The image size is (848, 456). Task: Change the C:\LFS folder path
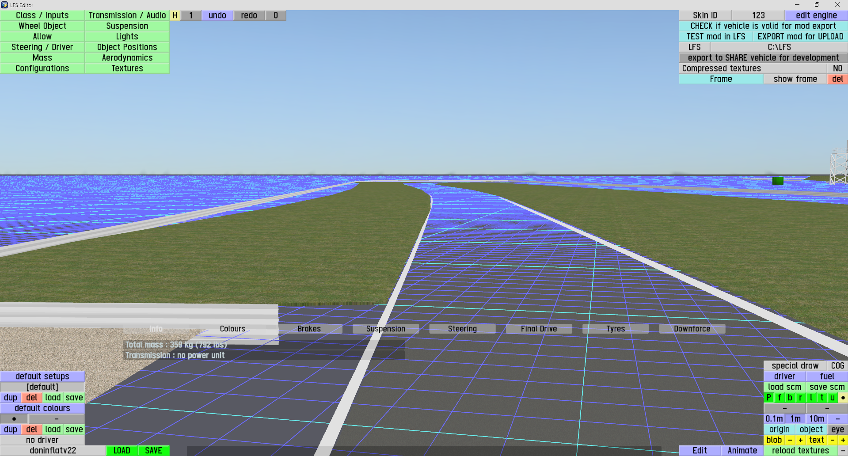click(780, 47)
